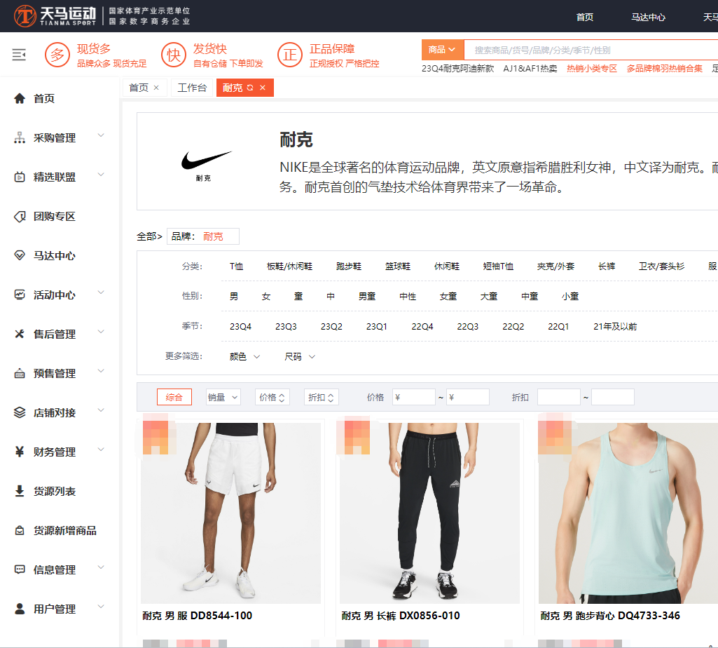Open the 热销小类专区 link
The image size is (718, 648).
(x=592, y=69)
